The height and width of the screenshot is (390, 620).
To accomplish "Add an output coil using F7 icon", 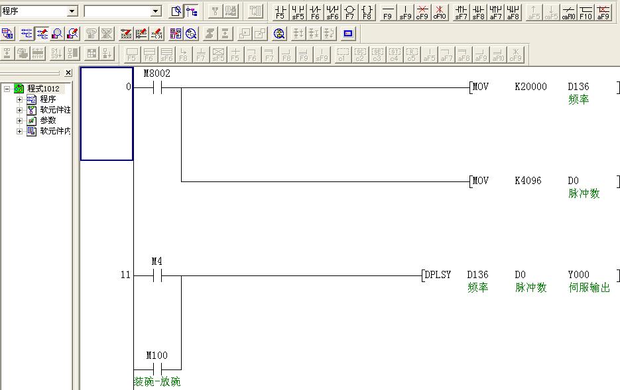I will [349, 12].
